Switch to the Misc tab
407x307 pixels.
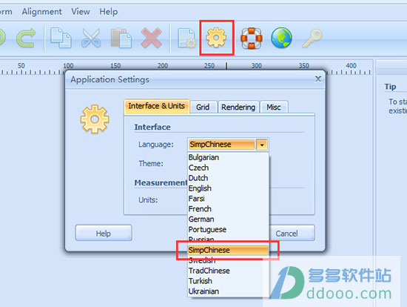click(x=274, y=107)
